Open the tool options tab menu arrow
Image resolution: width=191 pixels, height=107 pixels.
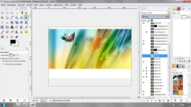(27, 48)
